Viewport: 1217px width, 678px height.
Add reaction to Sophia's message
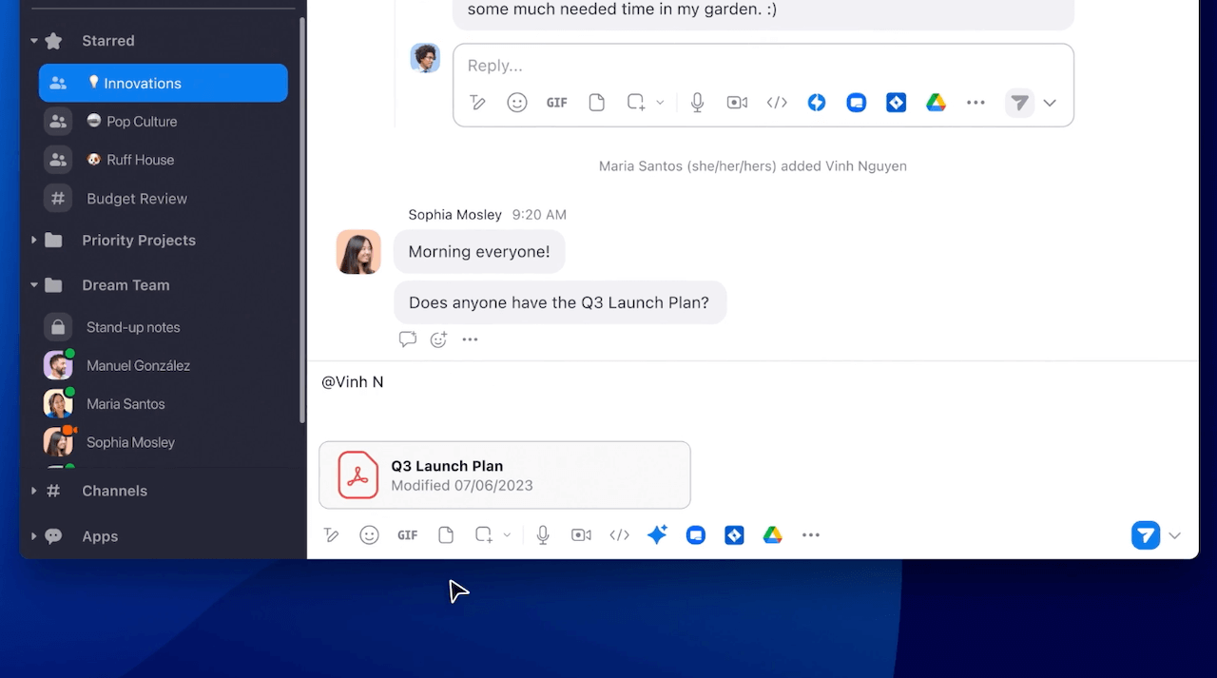pyautogui.click(x=438, y=339)
